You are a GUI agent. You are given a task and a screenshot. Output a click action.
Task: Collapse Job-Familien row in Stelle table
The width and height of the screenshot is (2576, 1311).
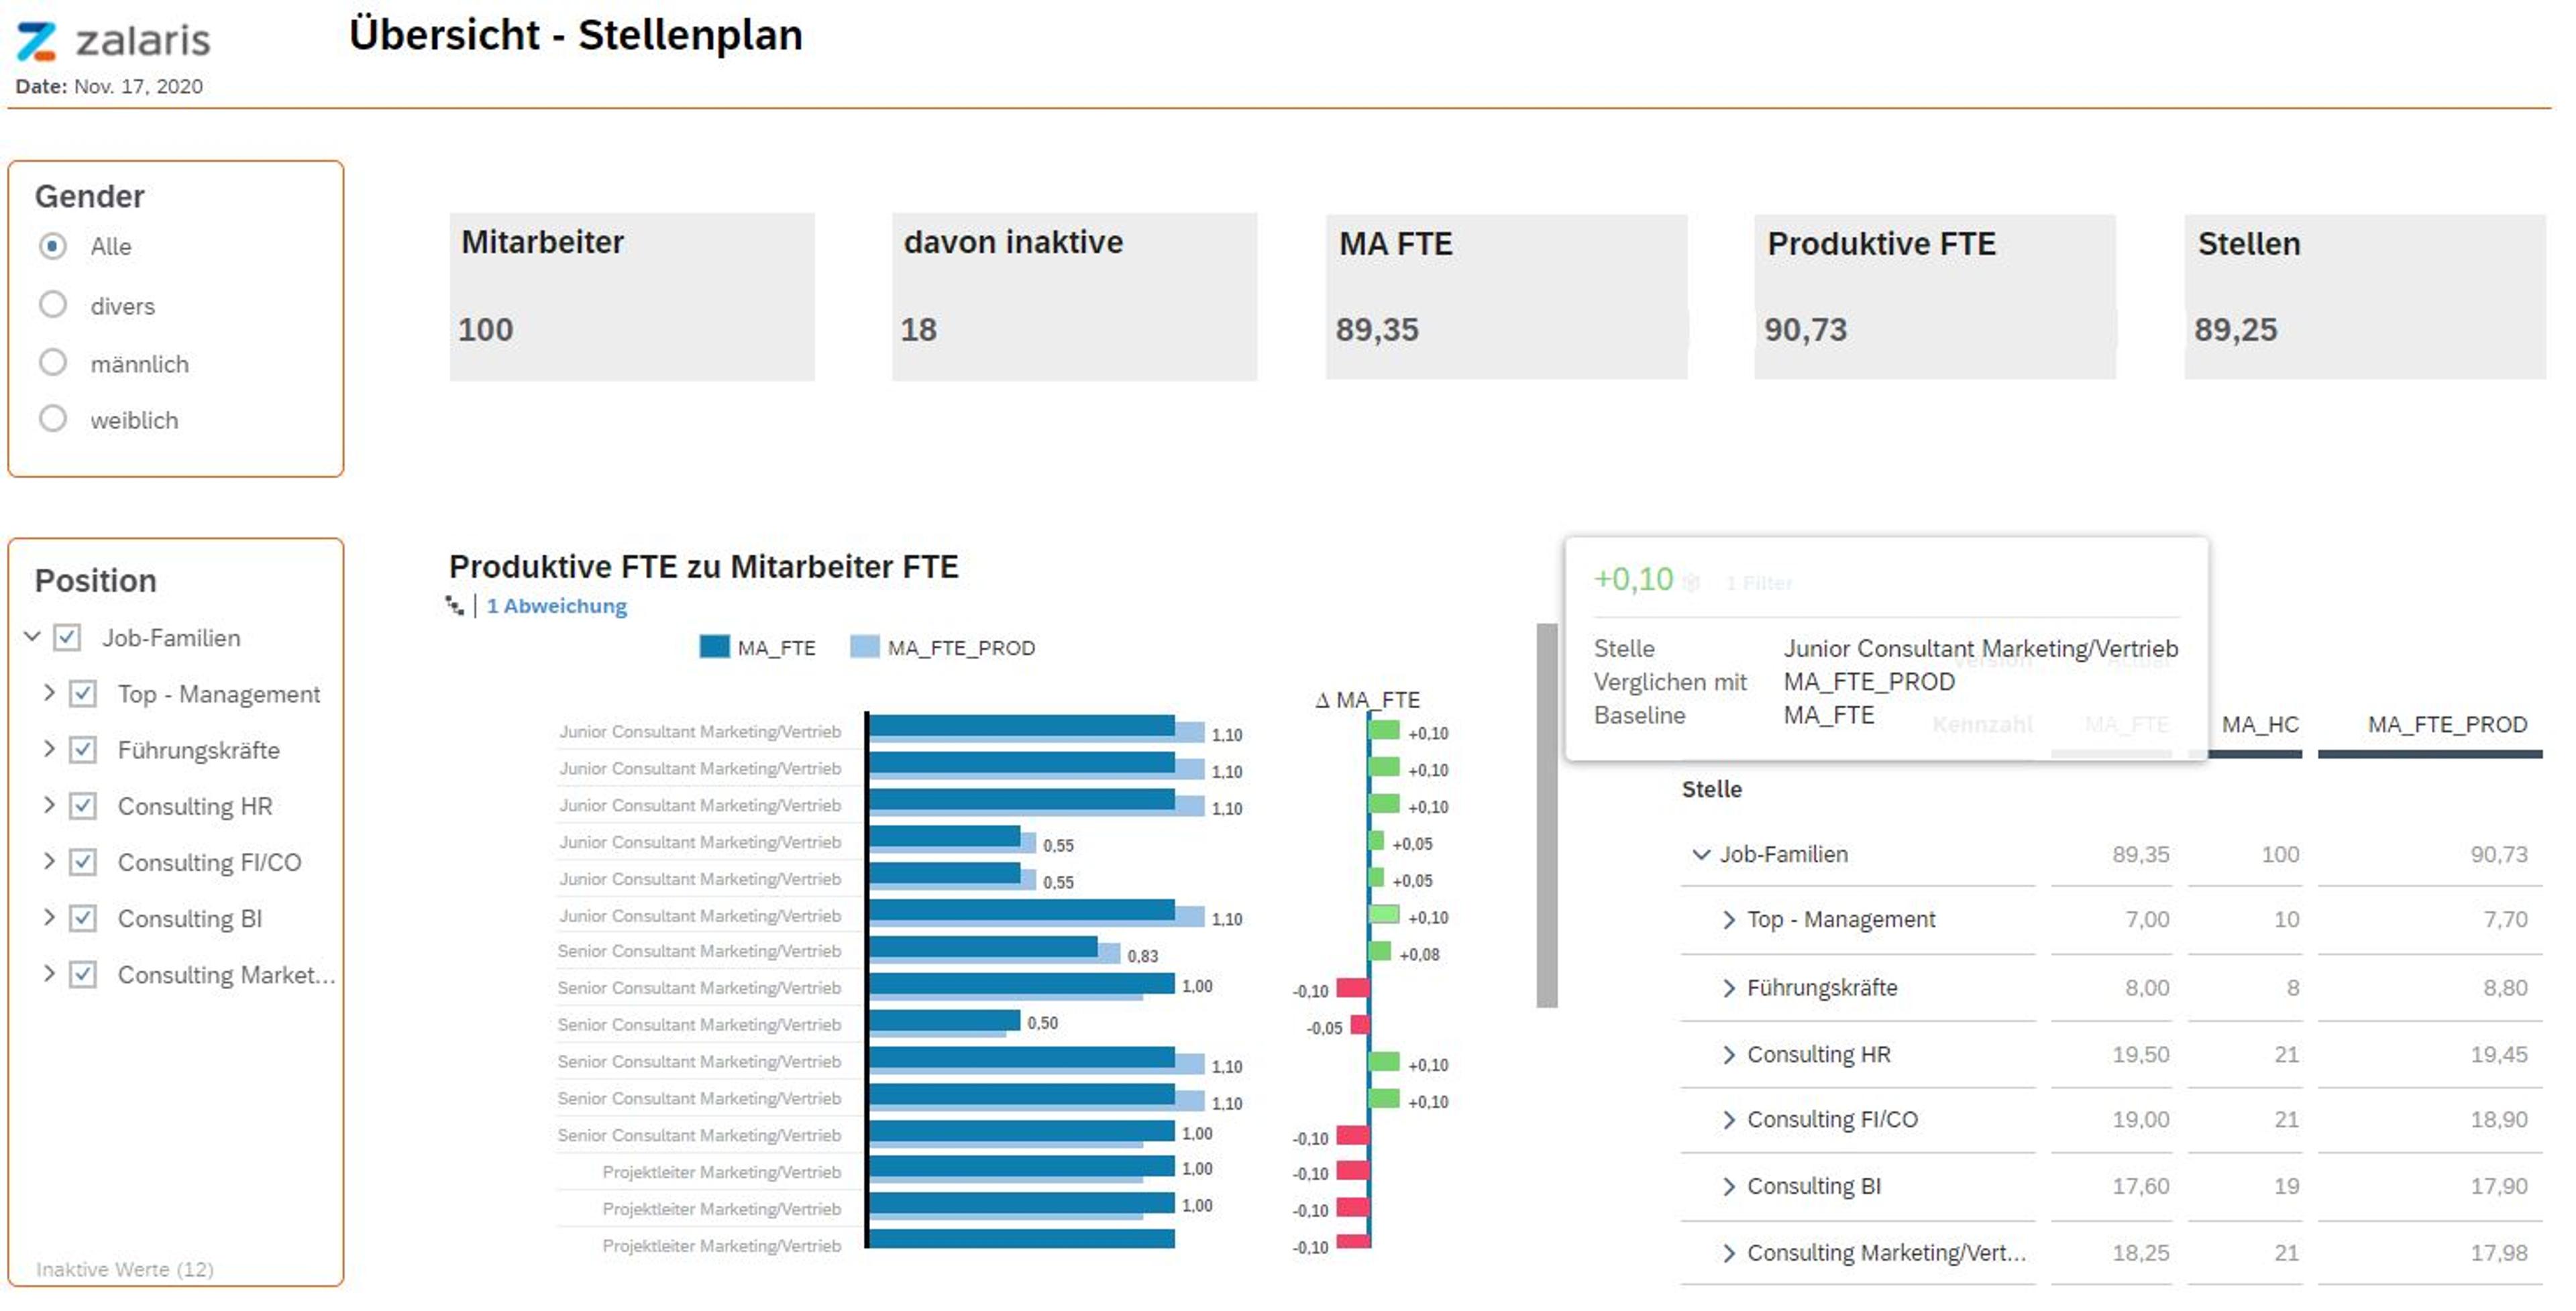coord(1700,855)
